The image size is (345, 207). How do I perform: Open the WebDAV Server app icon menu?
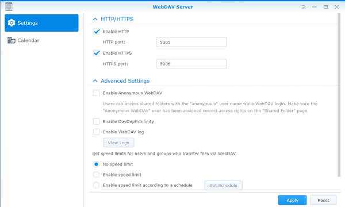click(9, 6)
